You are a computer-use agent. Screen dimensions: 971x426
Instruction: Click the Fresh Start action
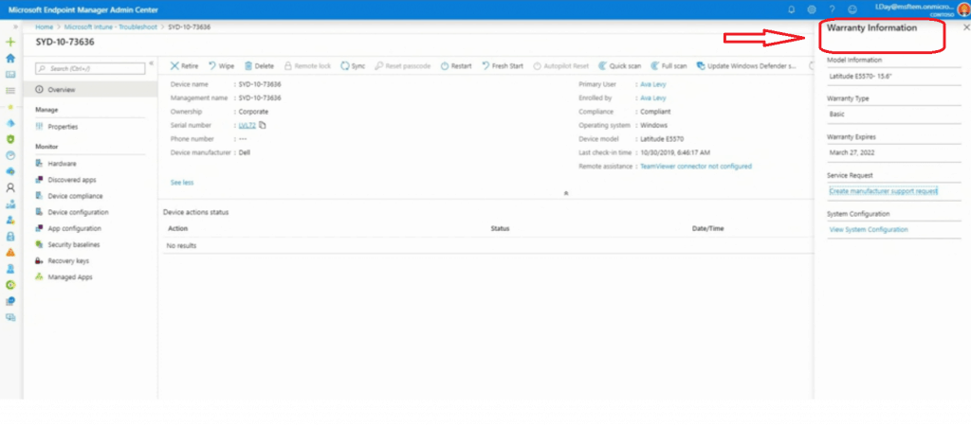point(503,66)
